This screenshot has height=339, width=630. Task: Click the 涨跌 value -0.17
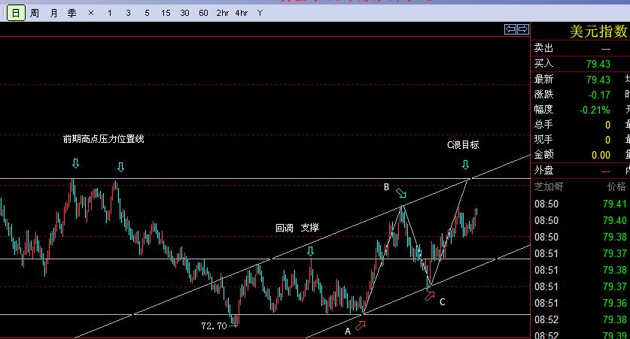599,95
